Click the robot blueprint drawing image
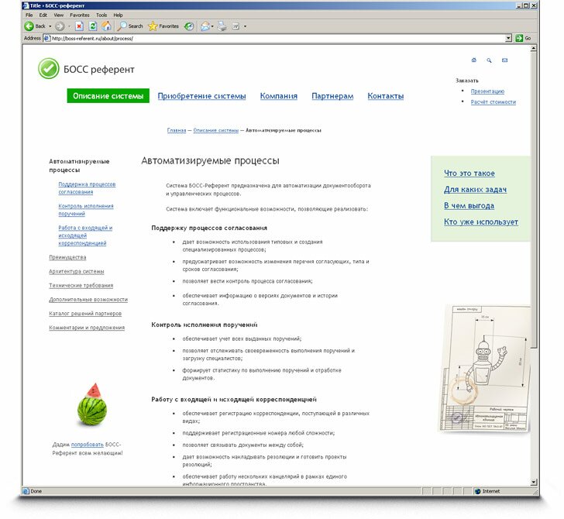This screenshot has height=519, width=564. tap(484, 368)
